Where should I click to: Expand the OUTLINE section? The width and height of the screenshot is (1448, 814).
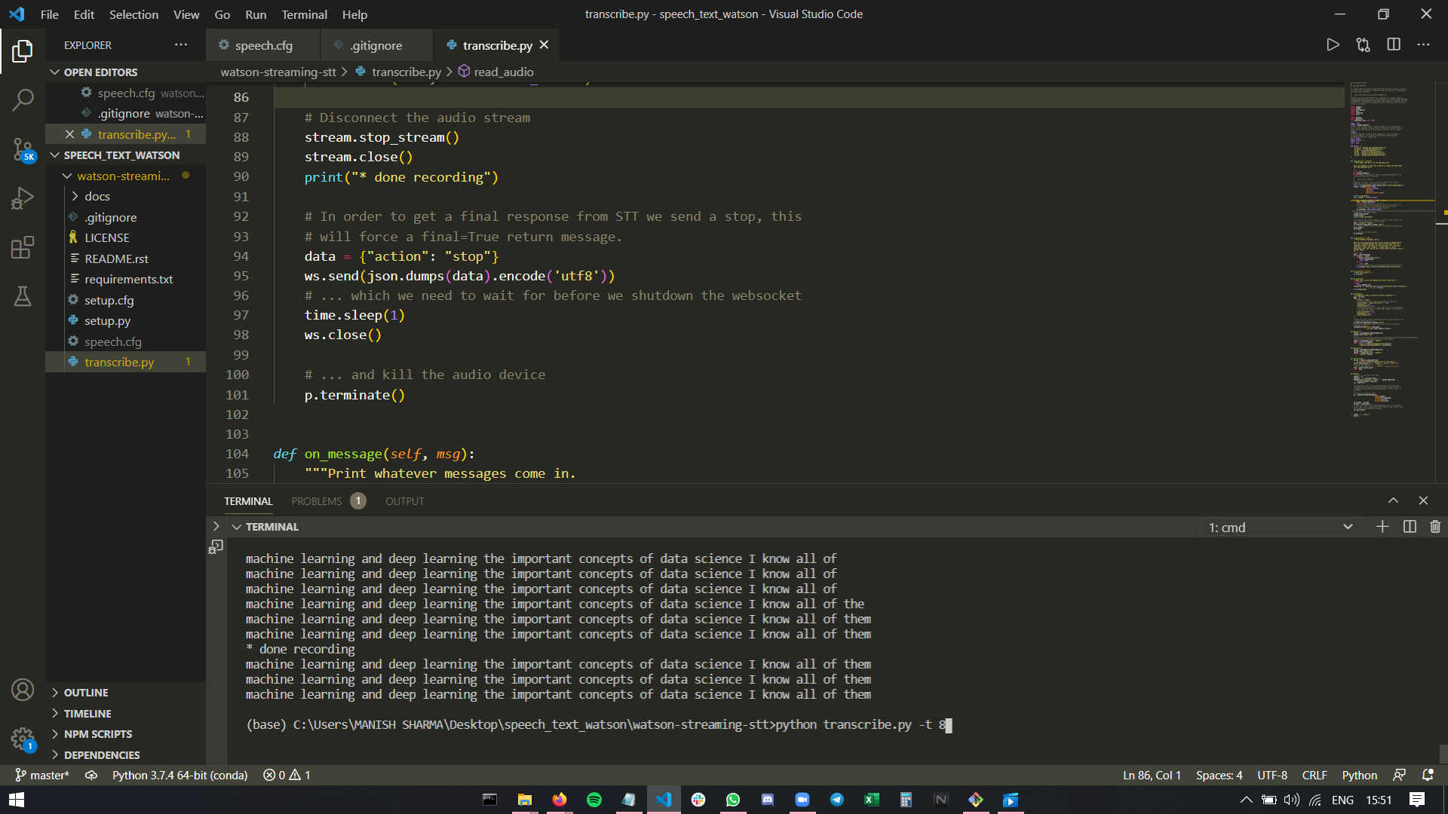[85, 693]
